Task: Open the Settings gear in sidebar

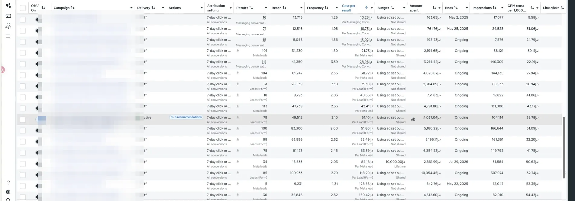Action: pyautogui.click(x=8, y=192)
